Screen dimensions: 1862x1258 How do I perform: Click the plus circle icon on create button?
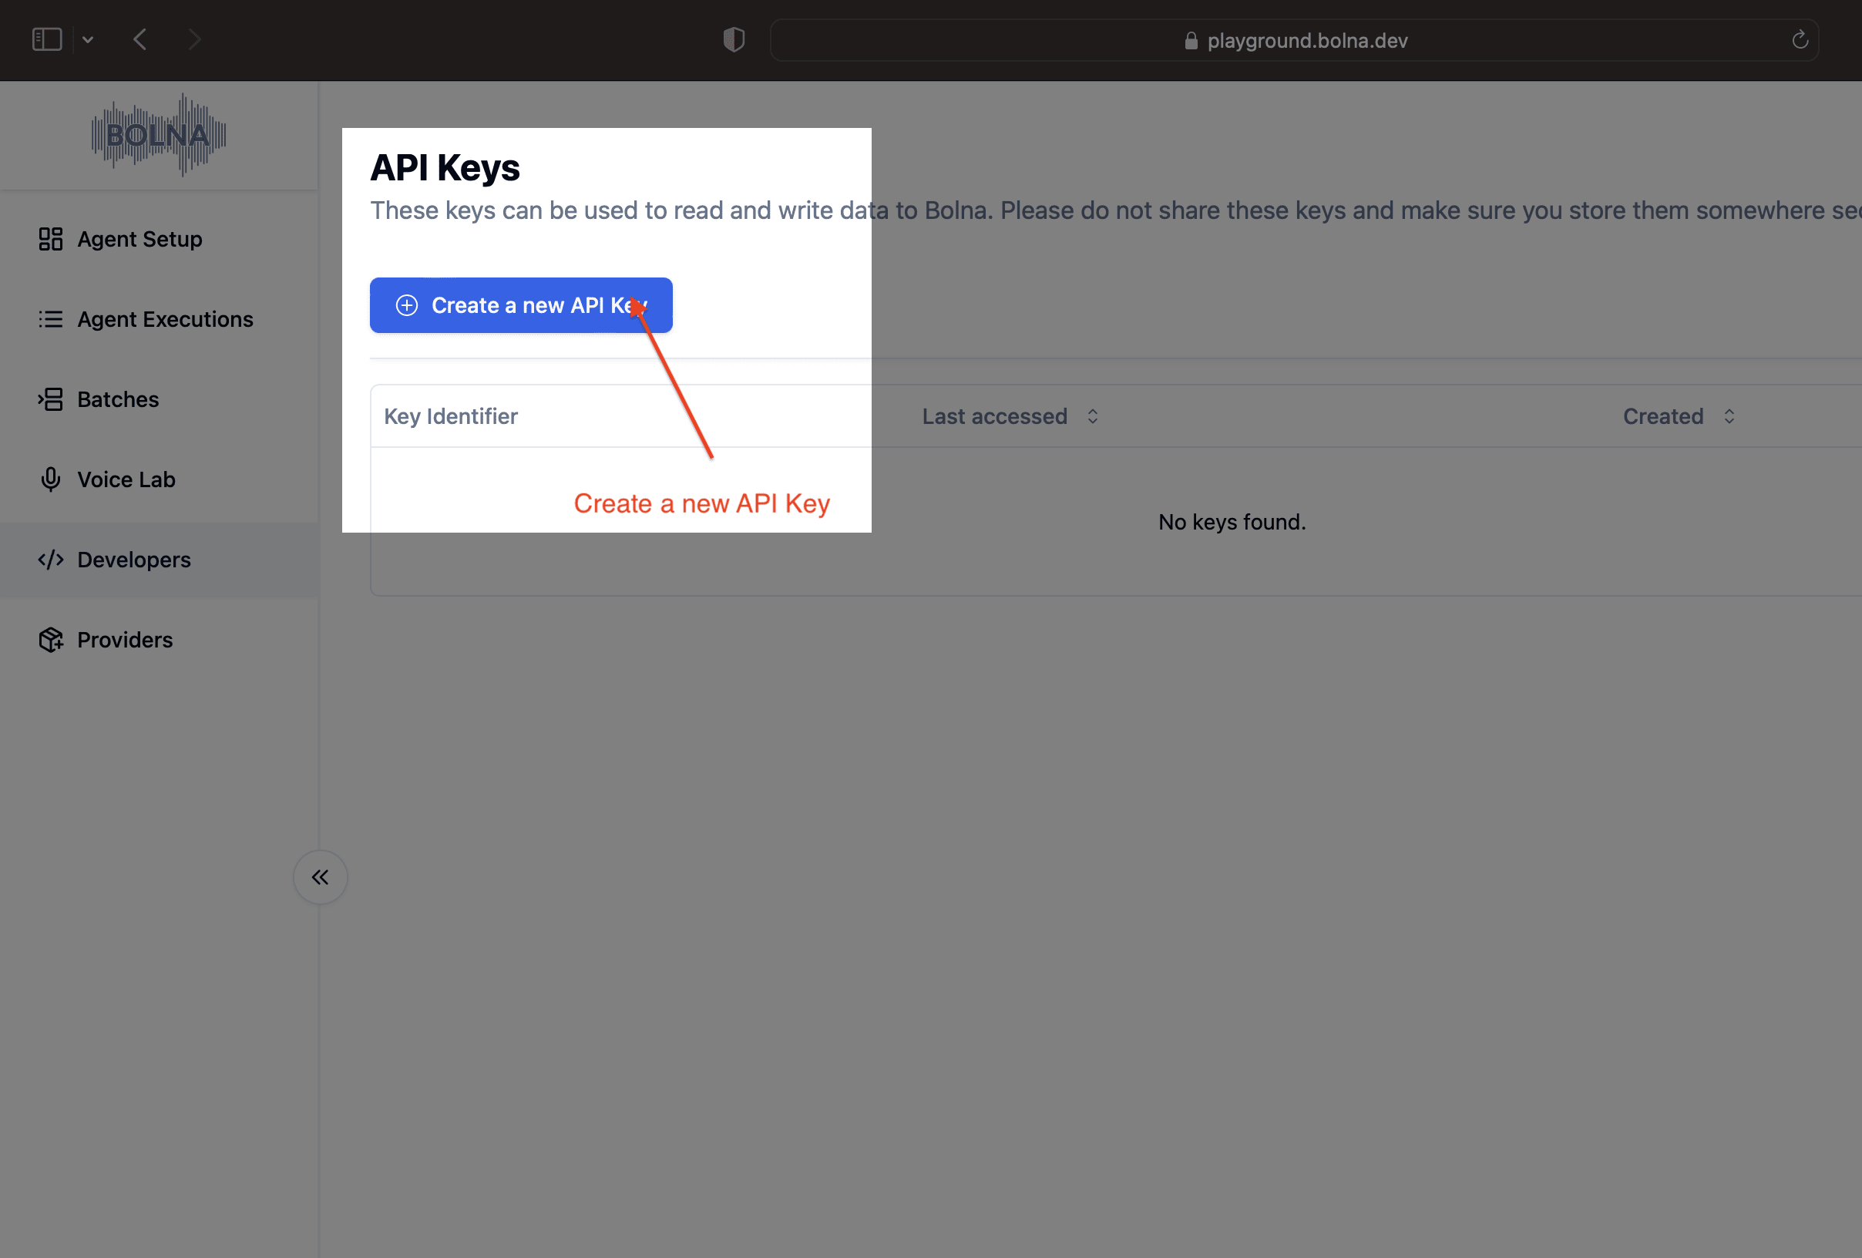(407, 305)
